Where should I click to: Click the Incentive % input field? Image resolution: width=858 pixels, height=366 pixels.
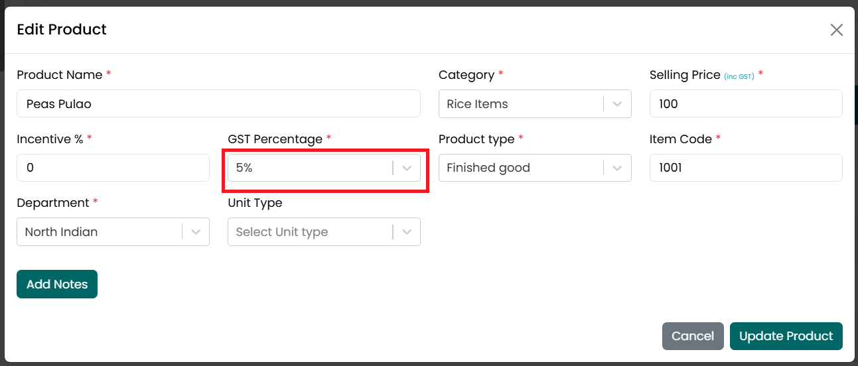[x=113, y=168]
